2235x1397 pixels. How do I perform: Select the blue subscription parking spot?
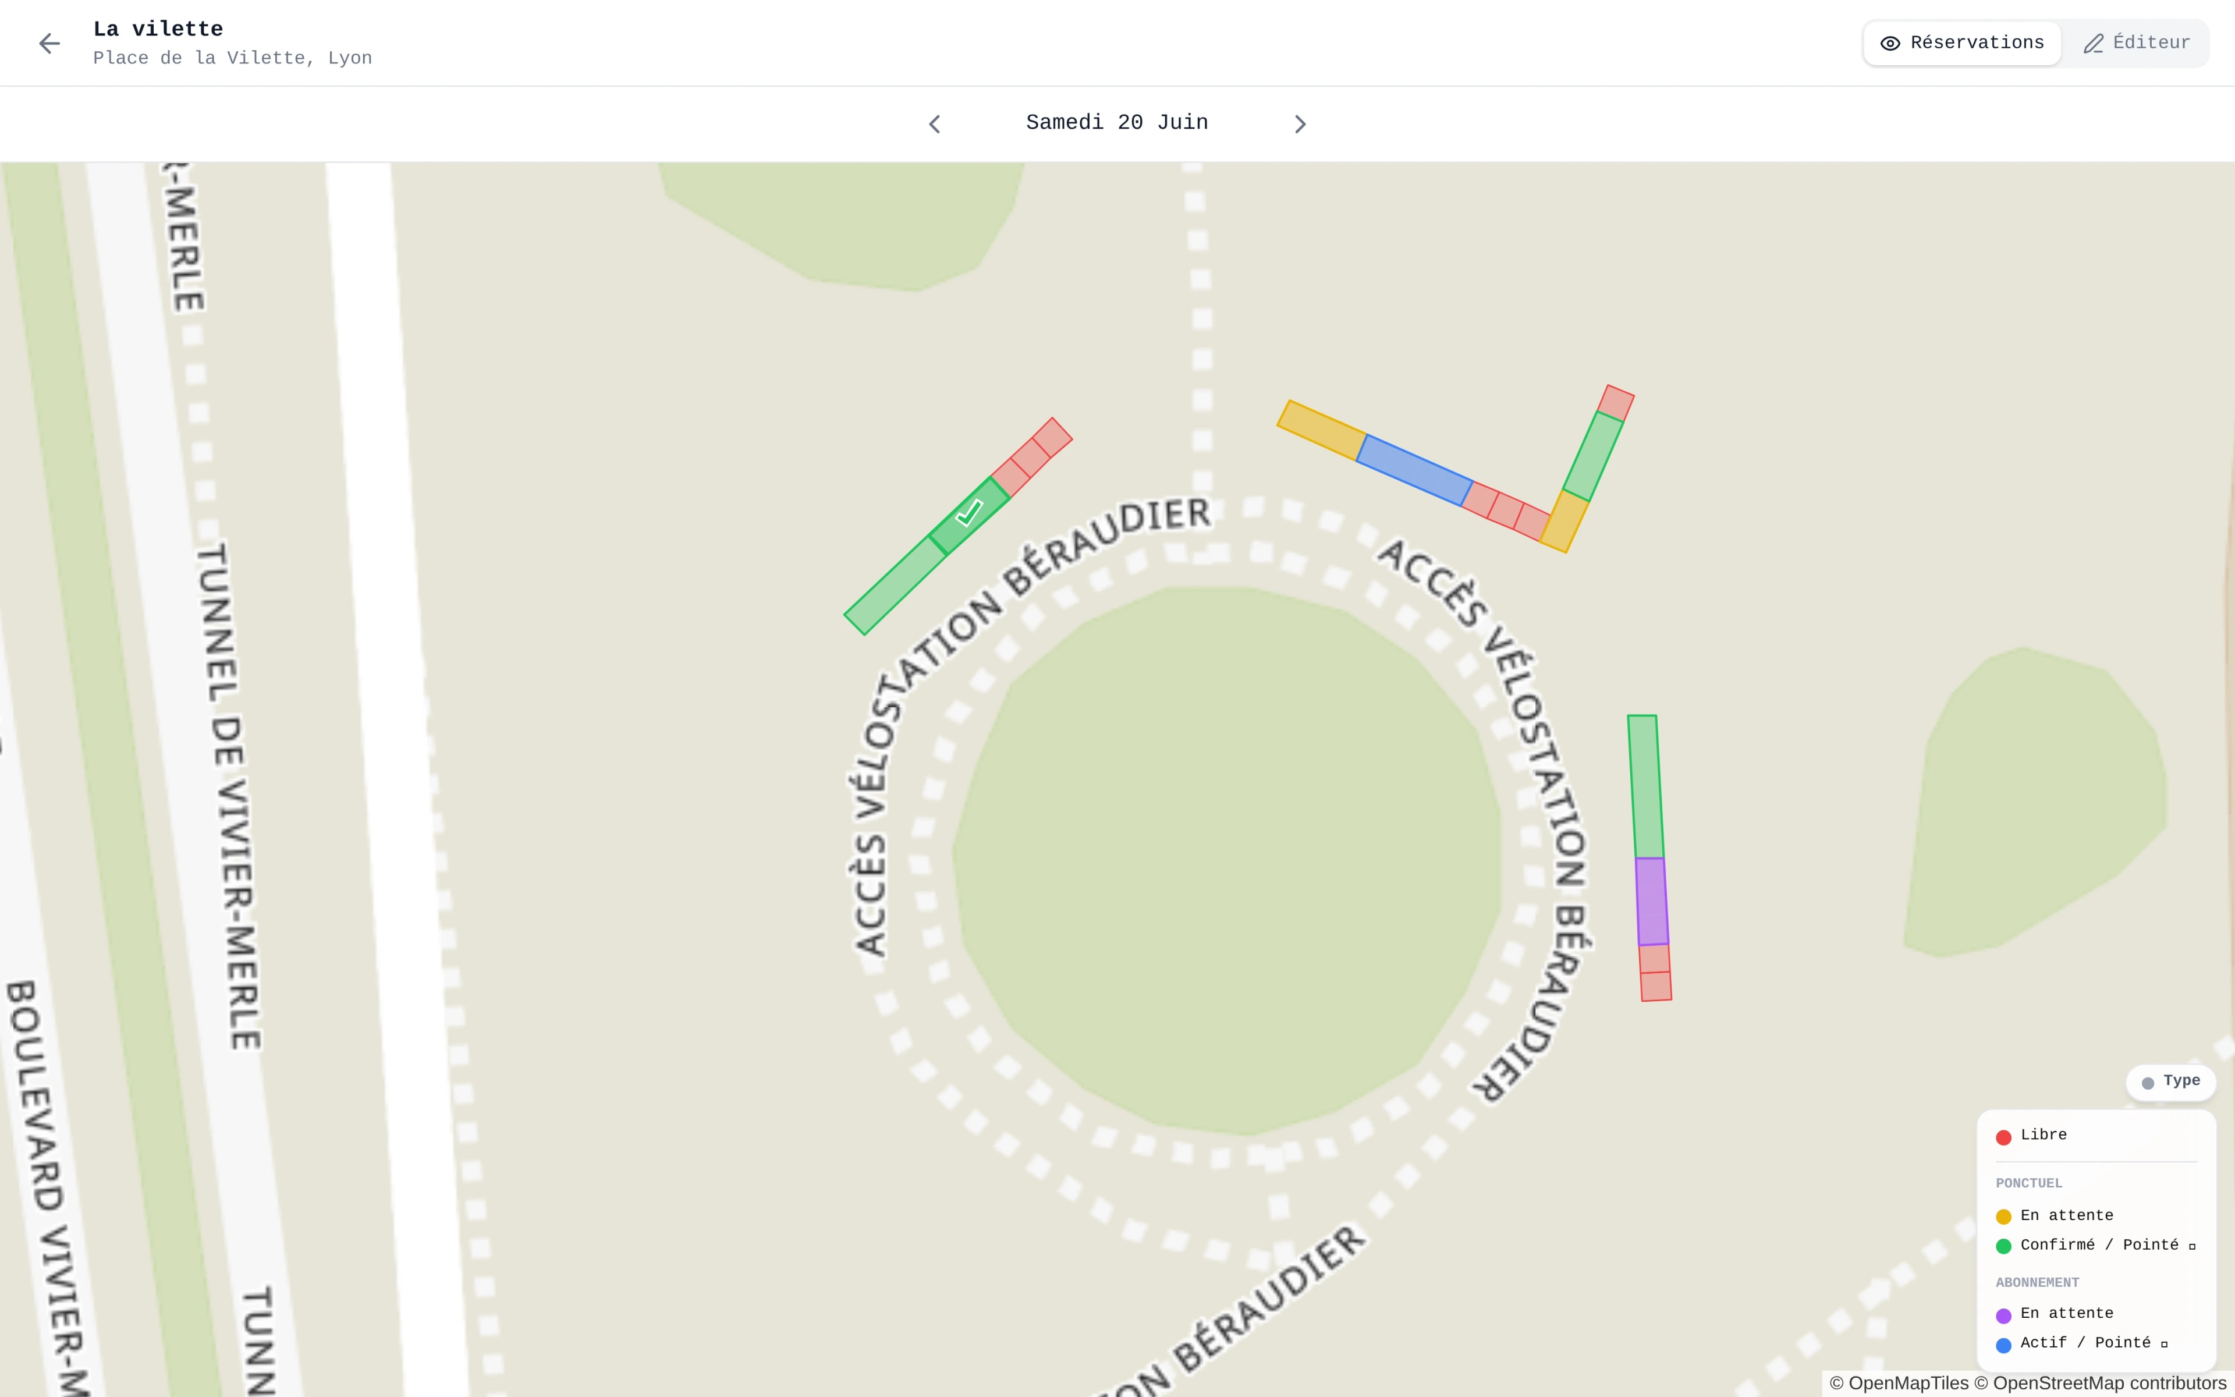tap(1414, 470)
